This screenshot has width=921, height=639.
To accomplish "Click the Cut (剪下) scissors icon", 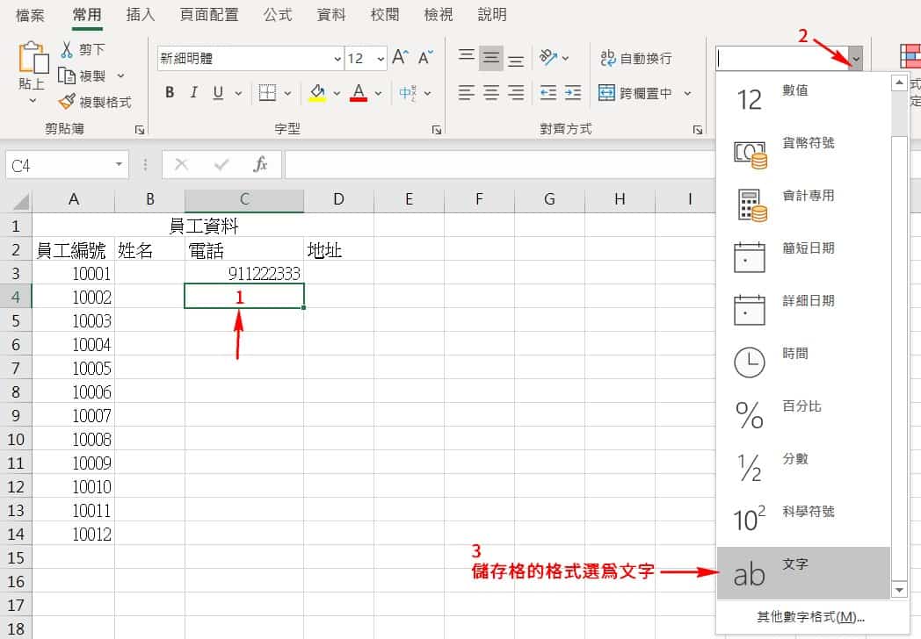I will [67, 50].
